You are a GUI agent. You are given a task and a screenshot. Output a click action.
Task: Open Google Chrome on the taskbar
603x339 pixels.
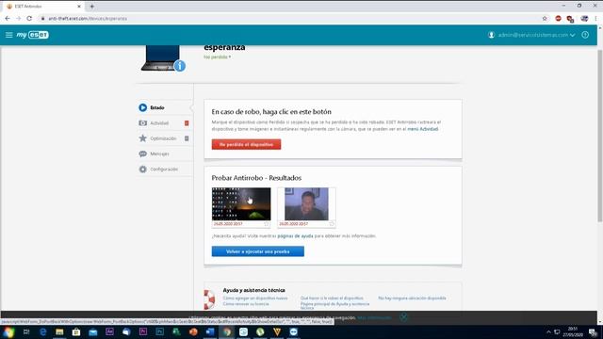pyautogui.click(x=227, y=332)
